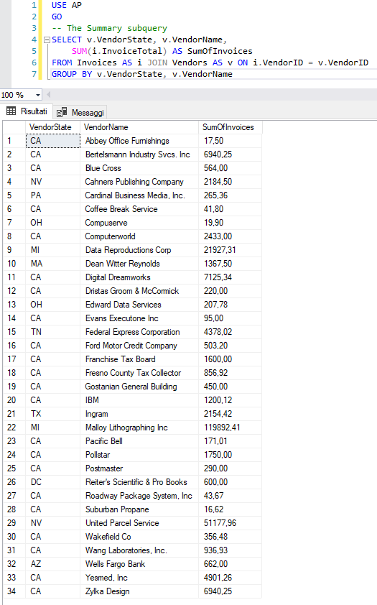
Task: Click the DC state cell
Action: [53, 482]
